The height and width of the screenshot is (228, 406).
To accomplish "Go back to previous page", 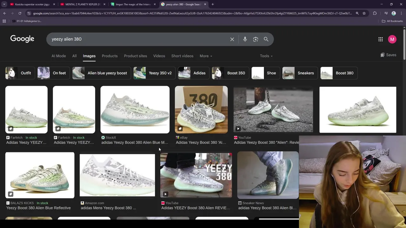I will click(x=4, y=13).
